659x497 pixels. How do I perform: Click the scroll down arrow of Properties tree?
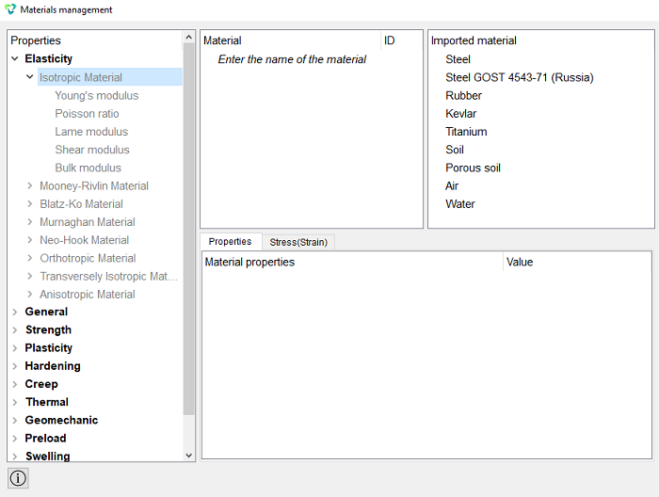pyautogui.click(x=188, y=456)
